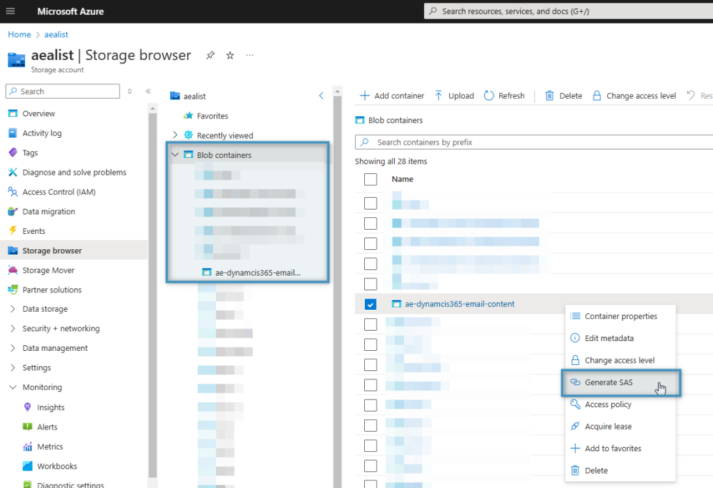Image resolution: width=713 pixels, height=488 pixels.
Task: Click the global Search resources, services, and docs box
Action: pos(568,11)
